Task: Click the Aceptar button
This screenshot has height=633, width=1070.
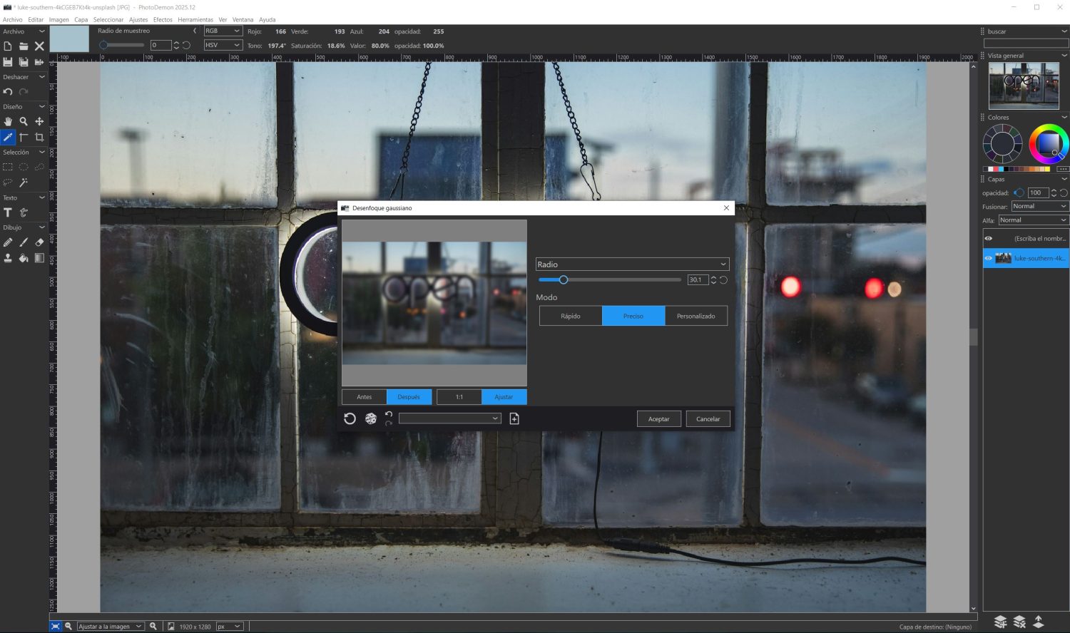Action: click(x=658, y=419)
